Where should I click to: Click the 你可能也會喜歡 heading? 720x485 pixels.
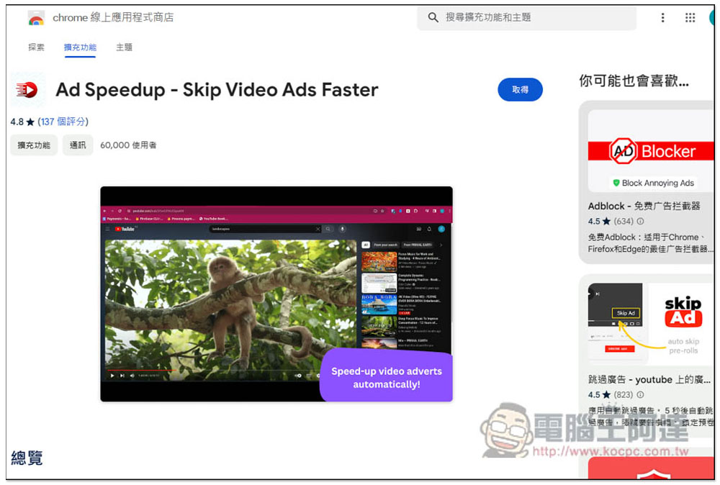(x=634, y=81)
